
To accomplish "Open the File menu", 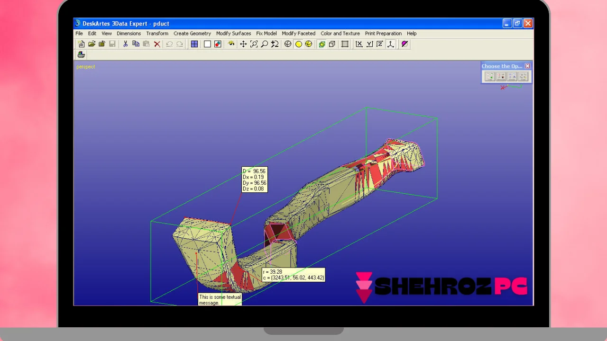I will click(79, 34).
